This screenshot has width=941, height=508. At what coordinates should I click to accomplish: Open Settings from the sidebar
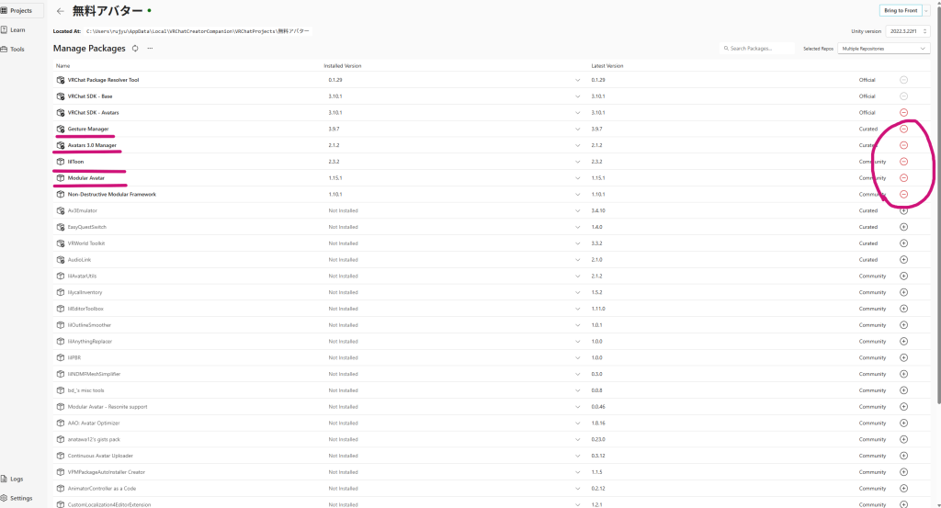pos(20,498)
